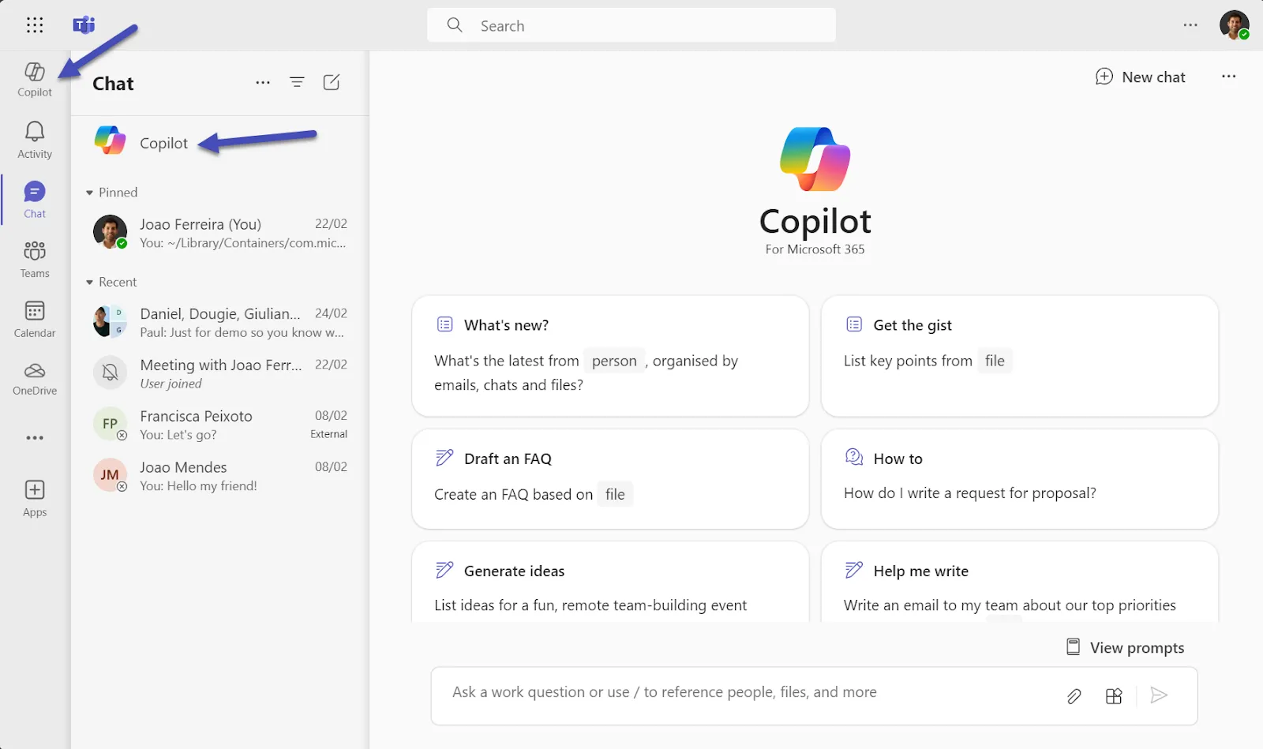Open Daniel, Dougie, Giulian... group chat

pos(220,322)
